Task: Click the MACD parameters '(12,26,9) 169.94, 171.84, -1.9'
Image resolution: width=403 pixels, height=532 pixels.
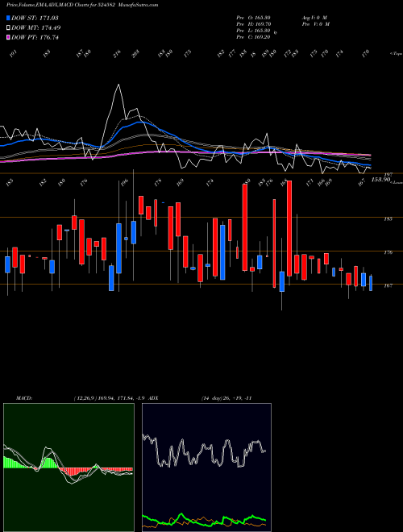Action: tap(110, 398)
